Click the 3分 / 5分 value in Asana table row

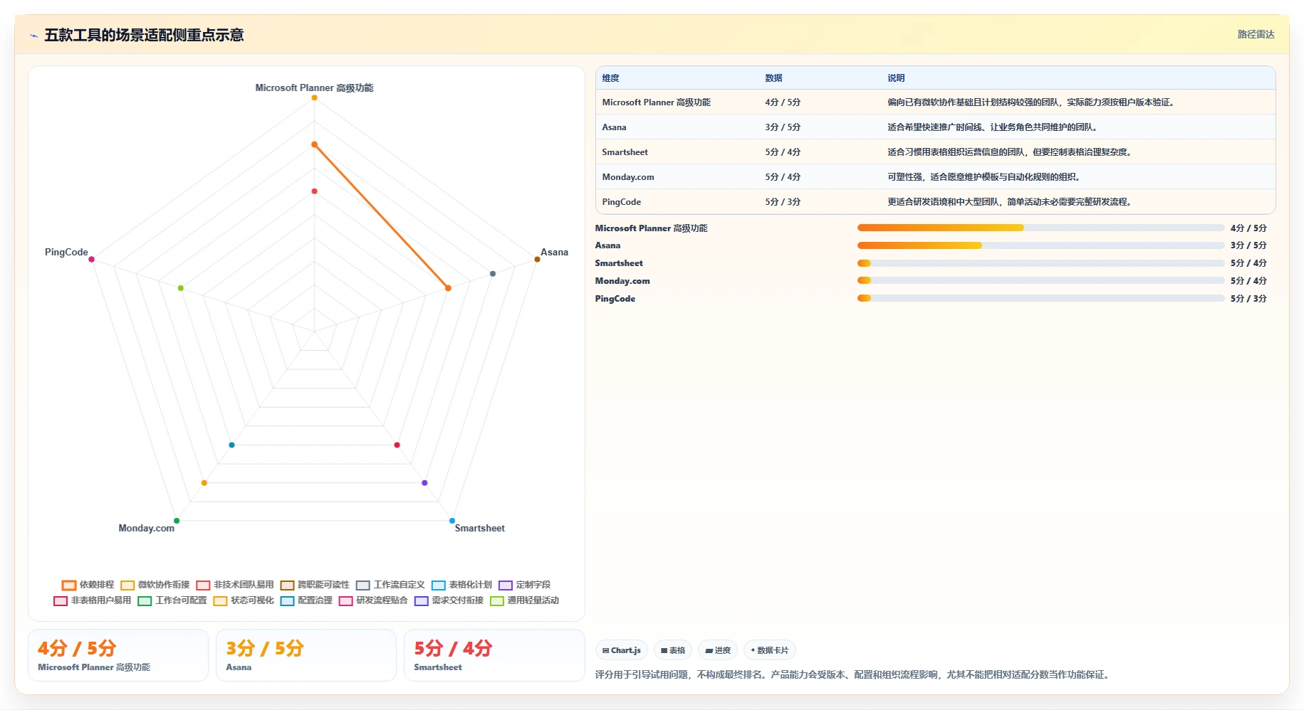(x=783, y=127)
